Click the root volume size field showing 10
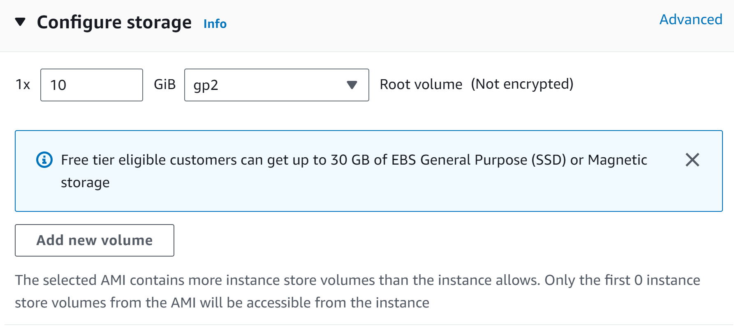Screen dimensions: 734x328 [x=92, y=85]
